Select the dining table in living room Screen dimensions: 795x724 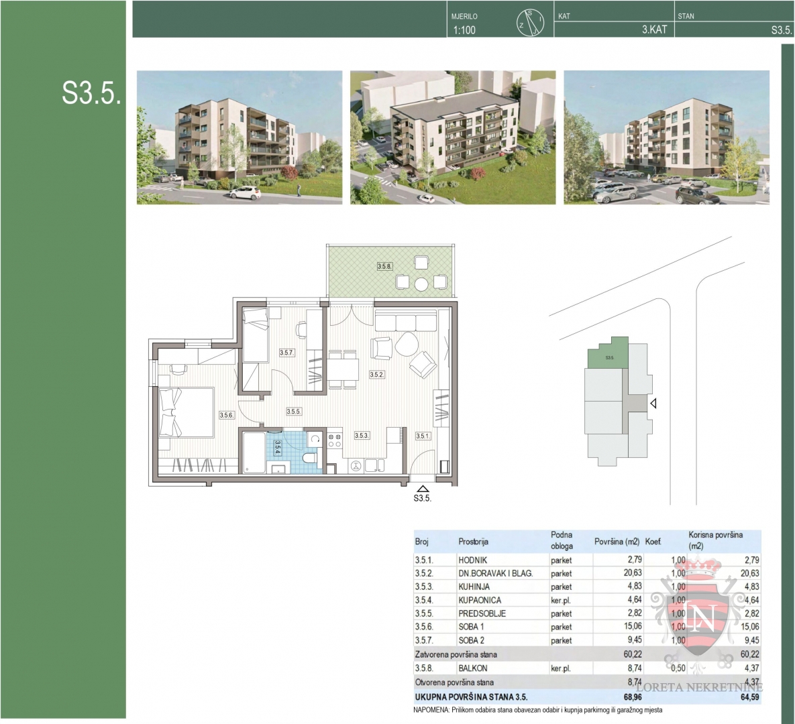click(x=343, y=369)
